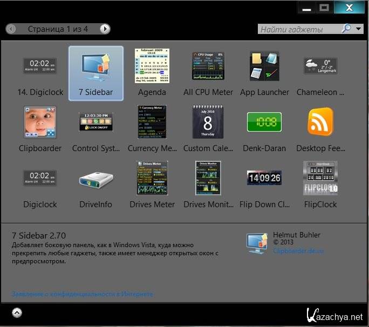Select the Desktop Feed RSS gadget

click(x=320, y=122)
